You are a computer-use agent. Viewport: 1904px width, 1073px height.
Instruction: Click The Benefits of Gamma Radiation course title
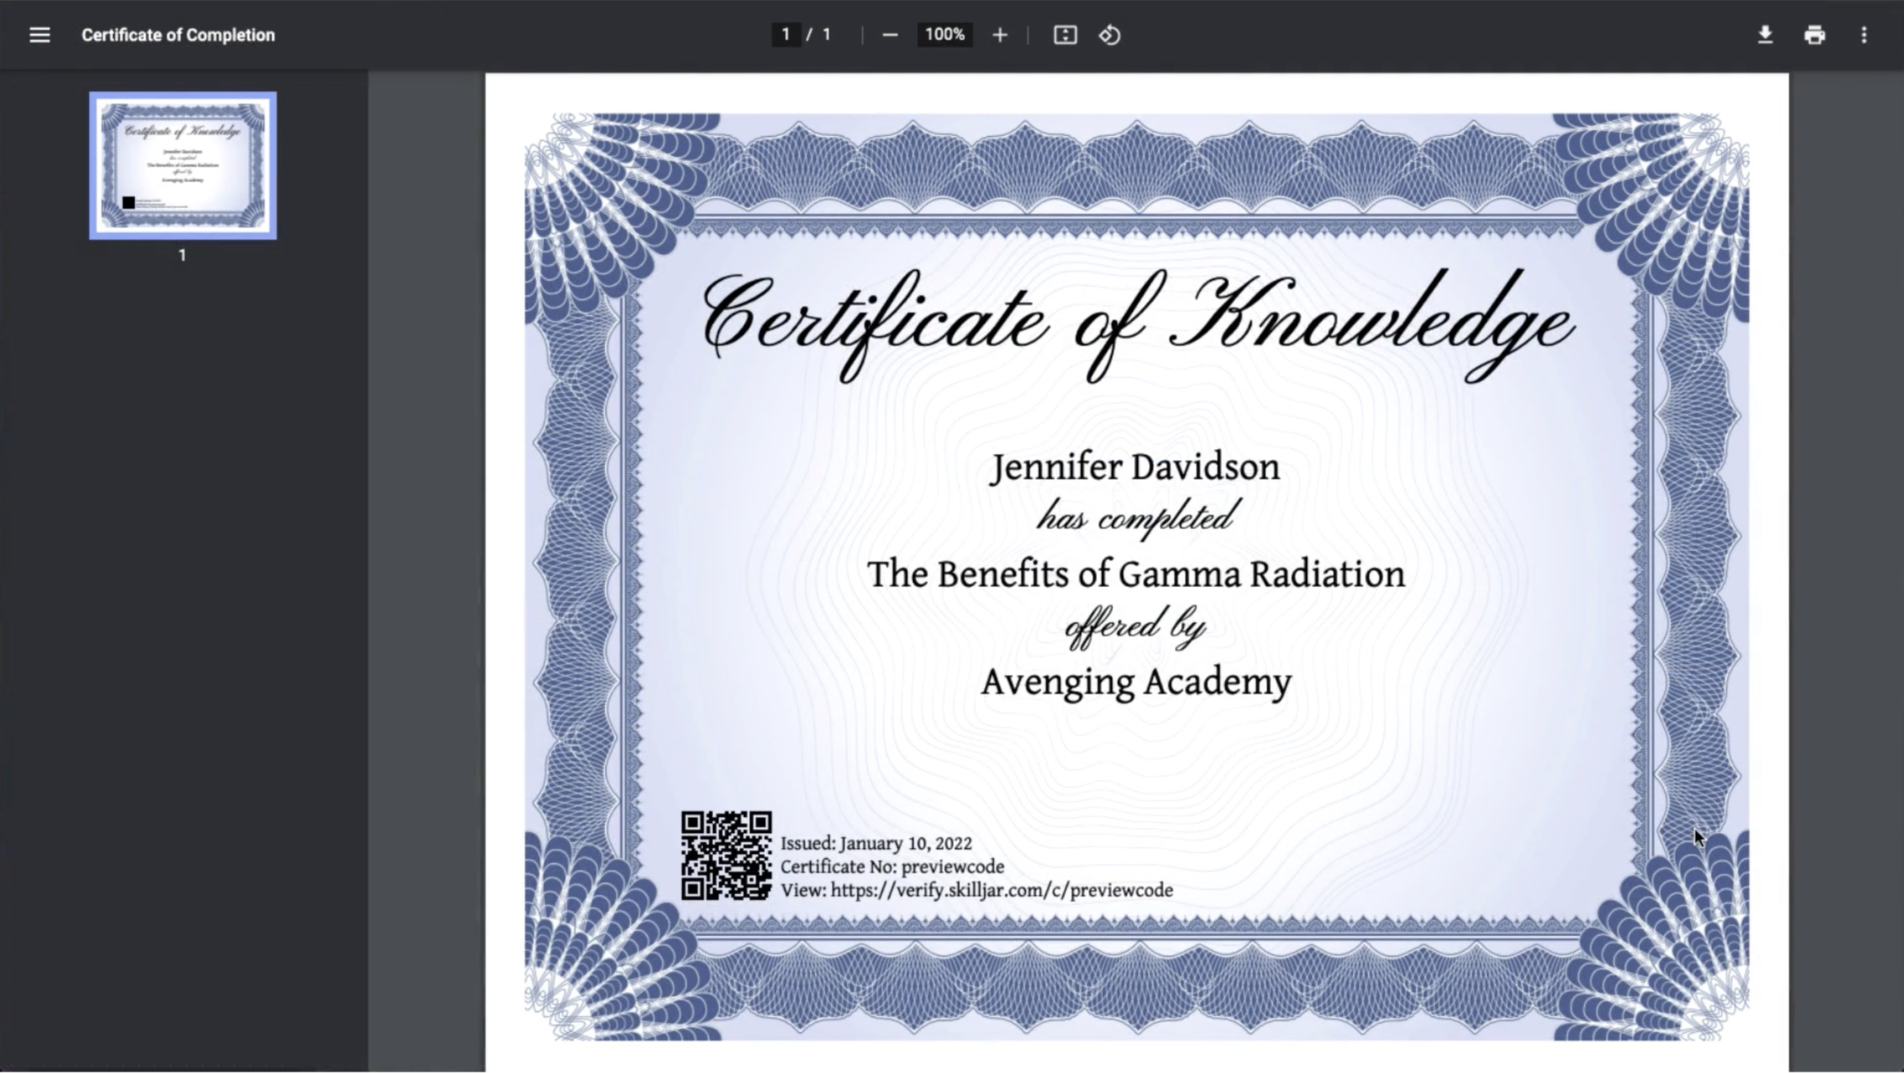pos(1135,575)
